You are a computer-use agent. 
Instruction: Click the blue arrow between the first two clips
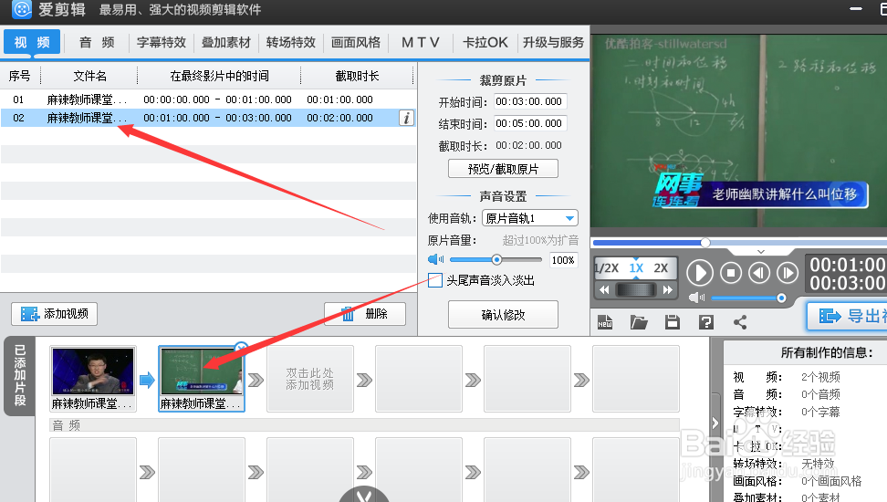[x=147, y=380]
